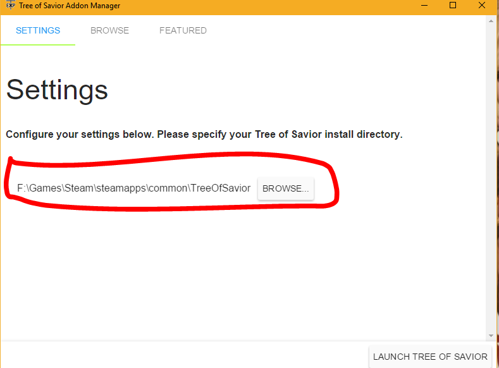Minimize the Addon Manager window

pyautogui.click(x=424, y=6)
